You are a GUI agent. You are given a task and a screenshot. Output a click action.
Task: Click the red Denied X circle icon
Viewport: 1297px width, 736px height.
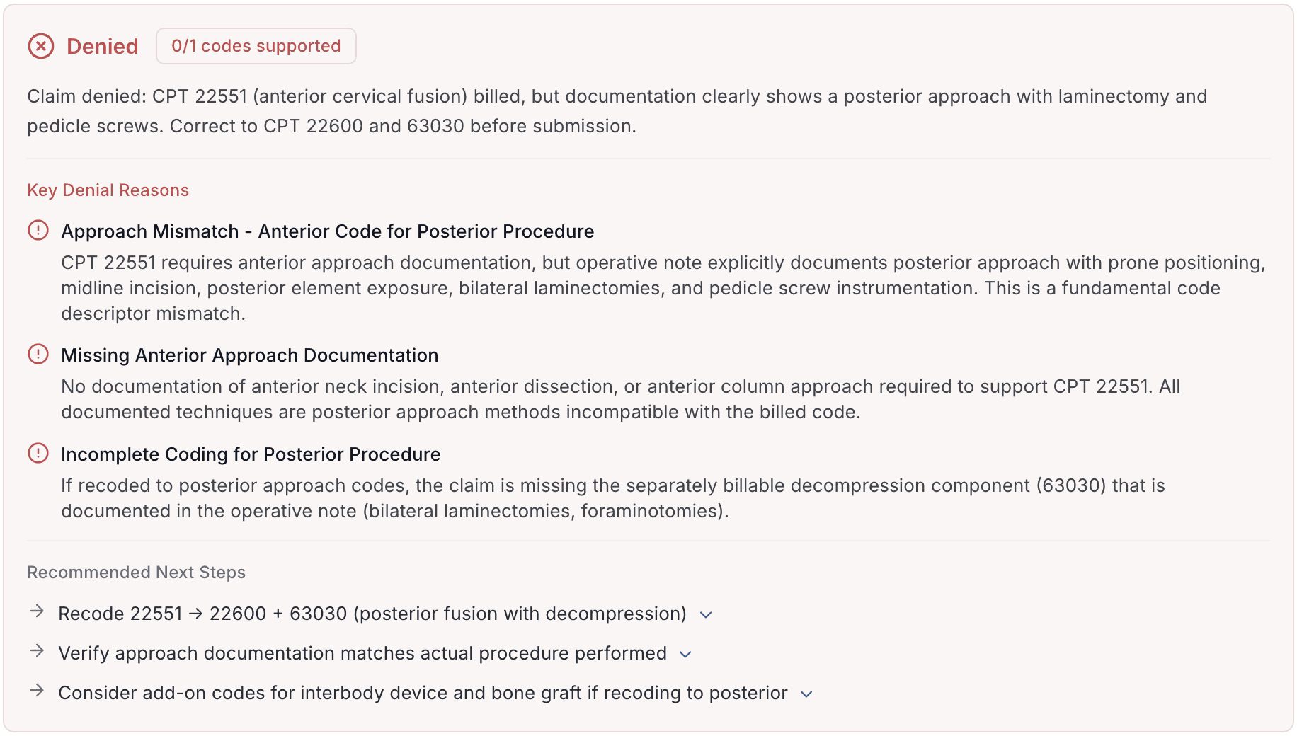(x=41, y=47)
